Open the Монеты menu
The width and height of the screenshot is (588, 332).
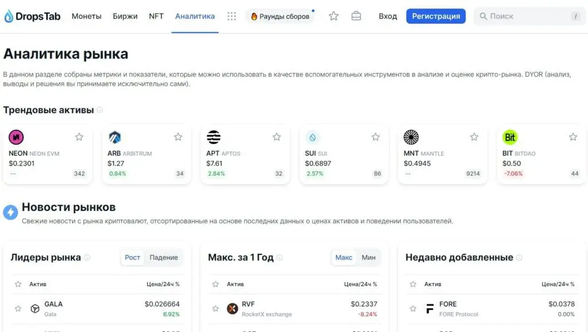87,16
